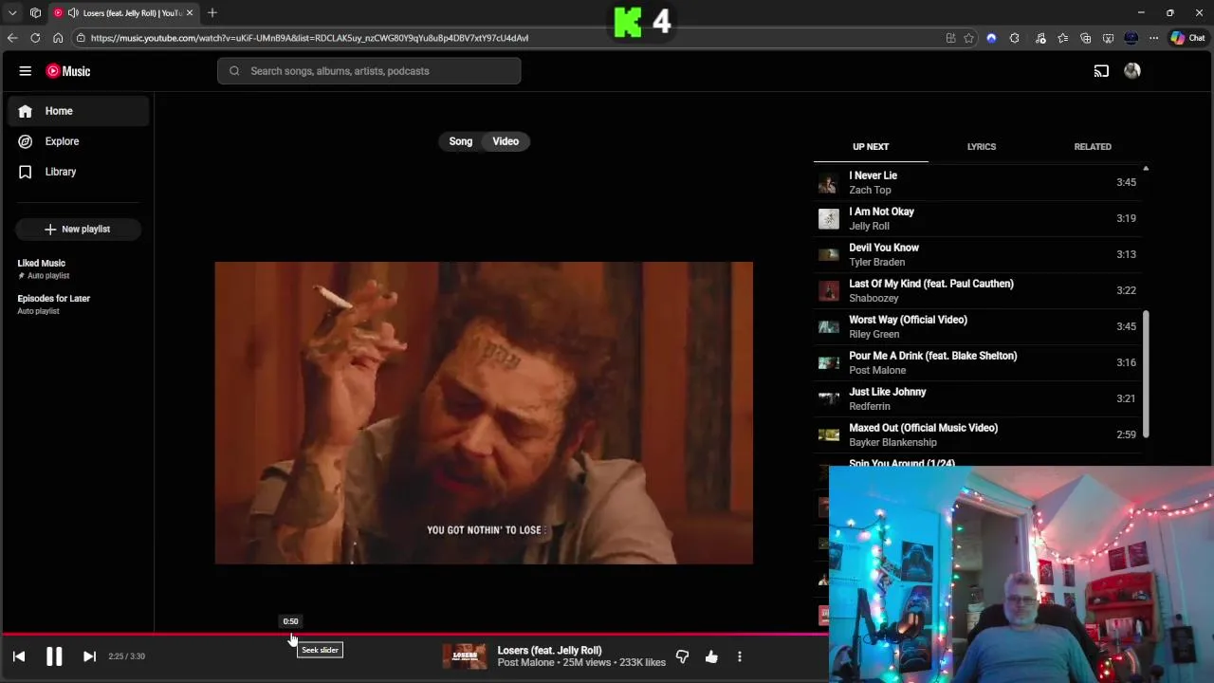
Task: Open browser favorites list icon
Action: point(1063,38)
